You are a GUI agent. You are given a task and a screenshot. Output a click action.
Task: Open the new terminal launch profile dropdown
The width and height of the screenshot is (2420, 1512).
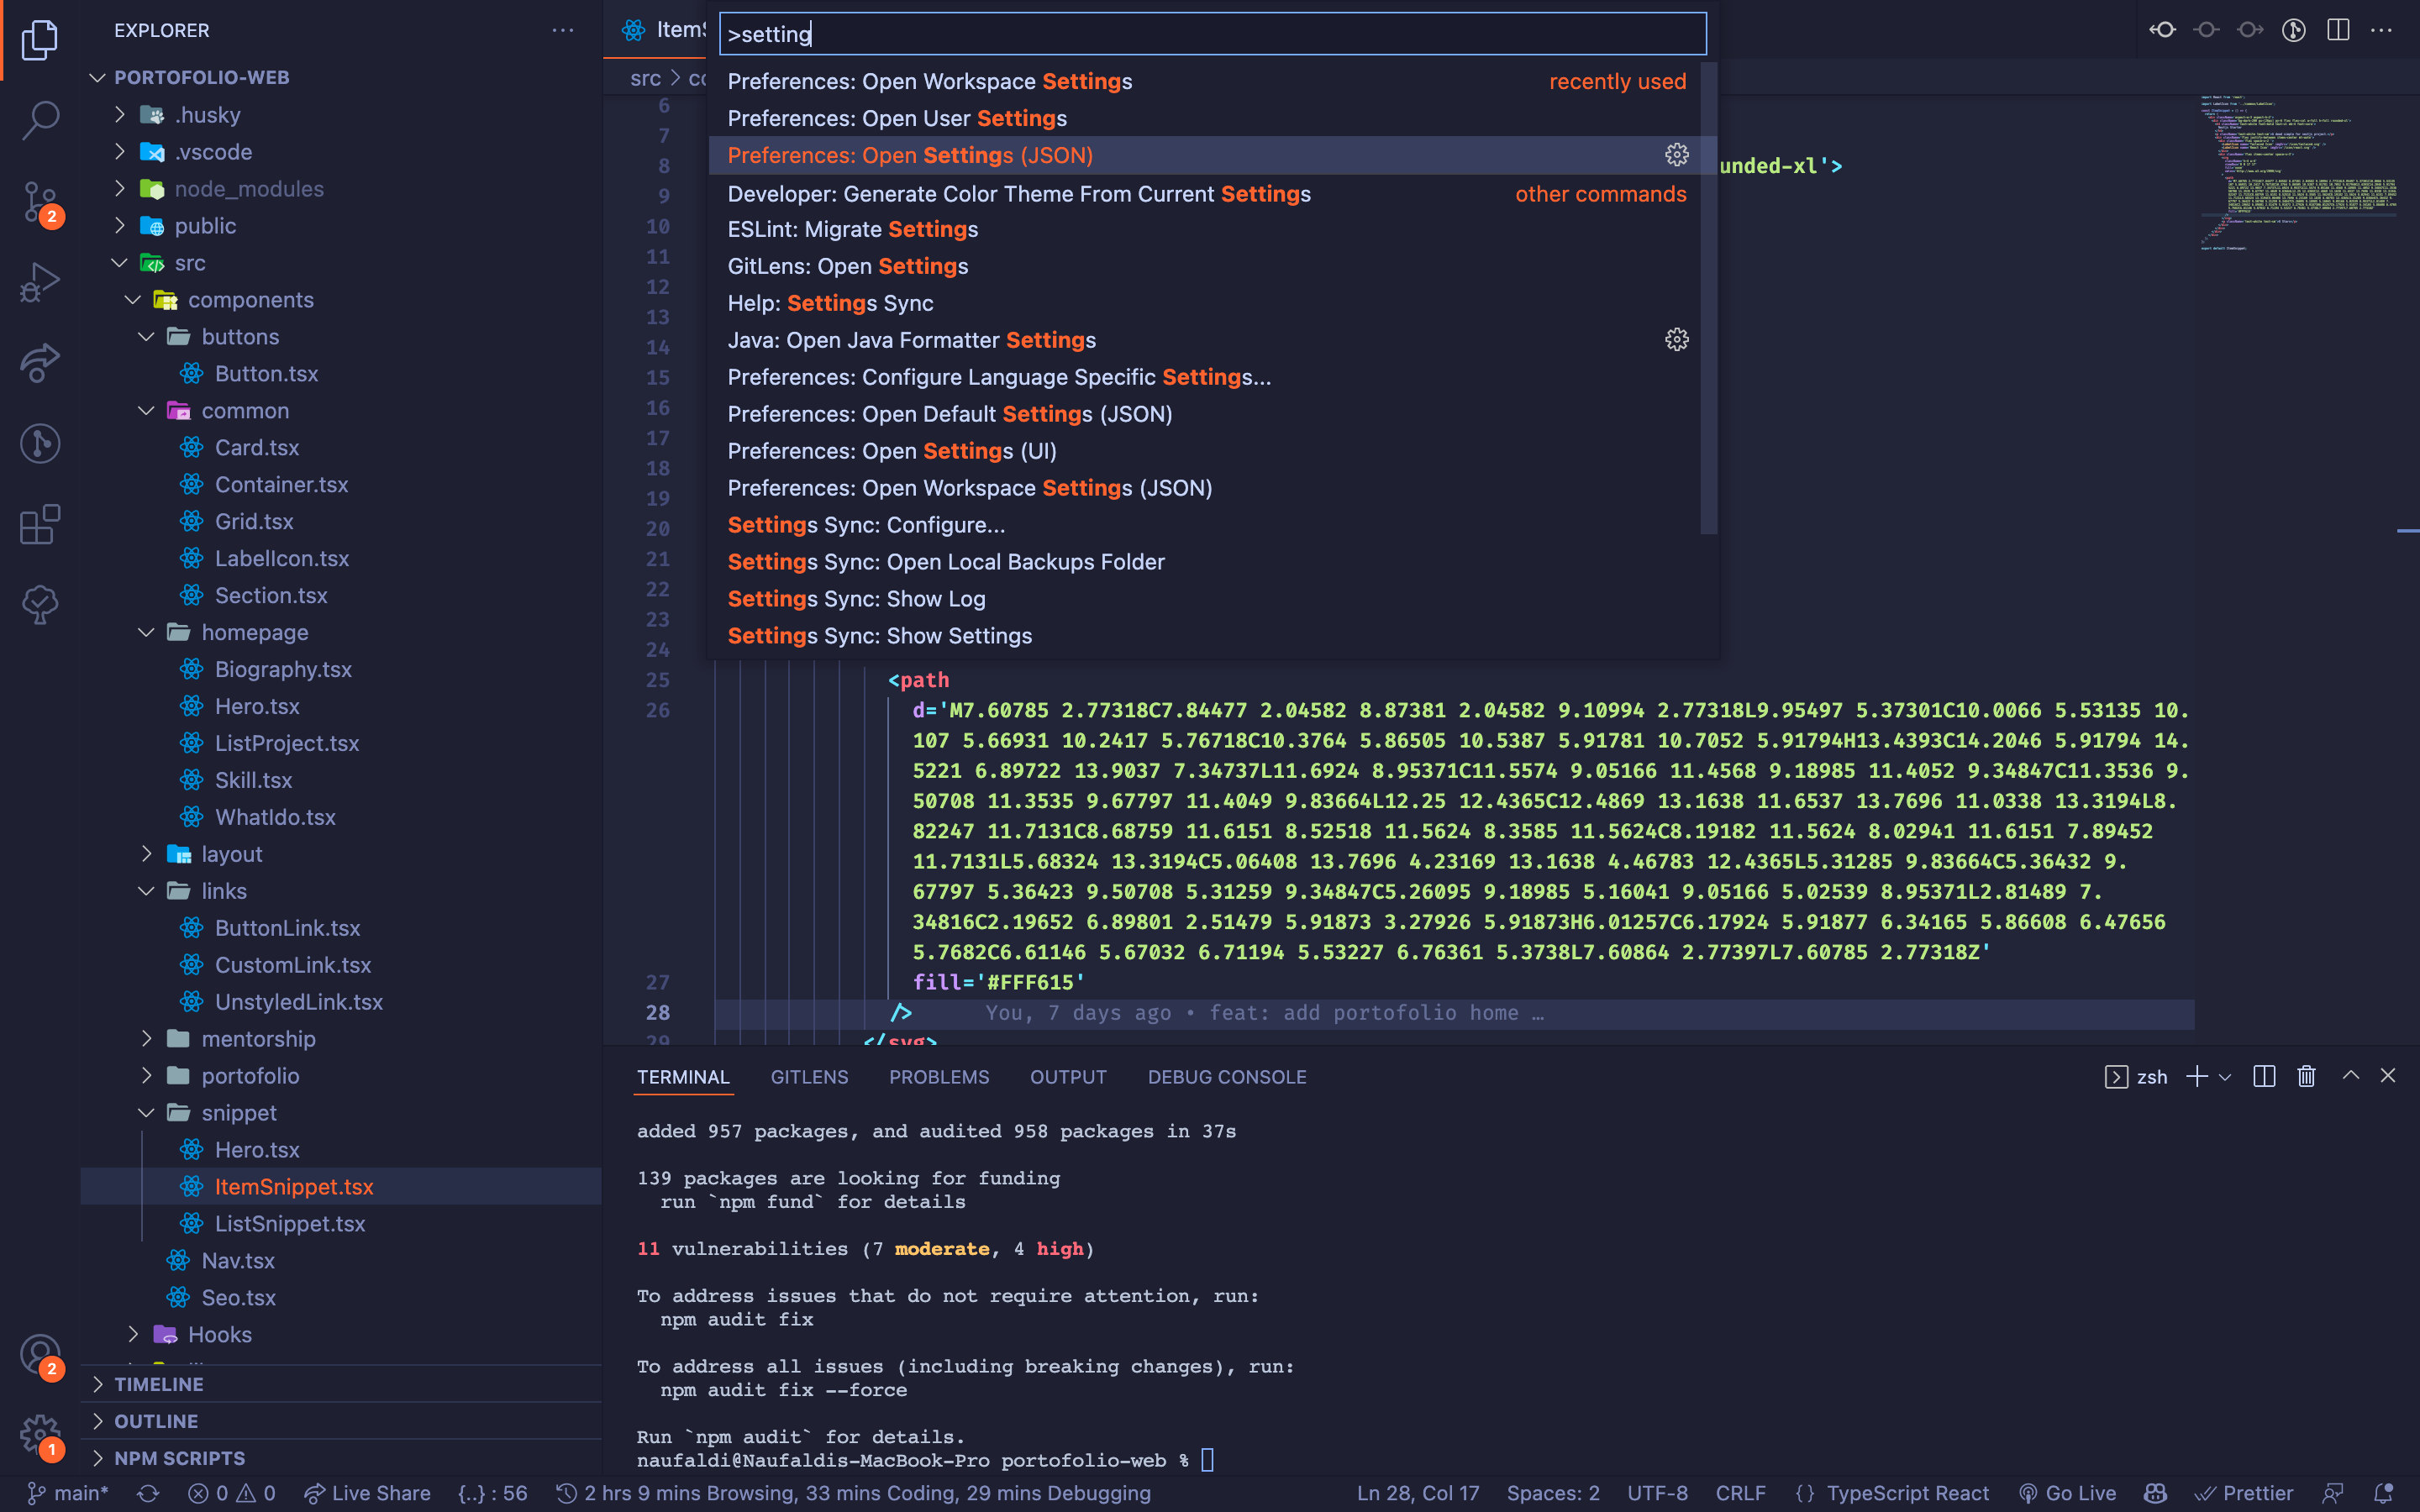click(2225, 1077)
